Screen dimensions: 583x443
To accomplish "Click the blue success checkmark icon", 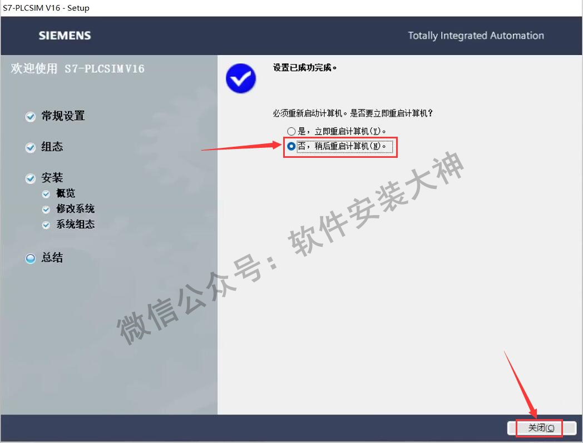I will tap(240, 78).
